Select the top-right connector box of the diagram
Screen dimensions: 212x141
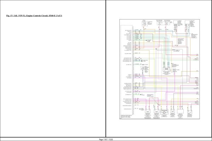pos(187,23)
